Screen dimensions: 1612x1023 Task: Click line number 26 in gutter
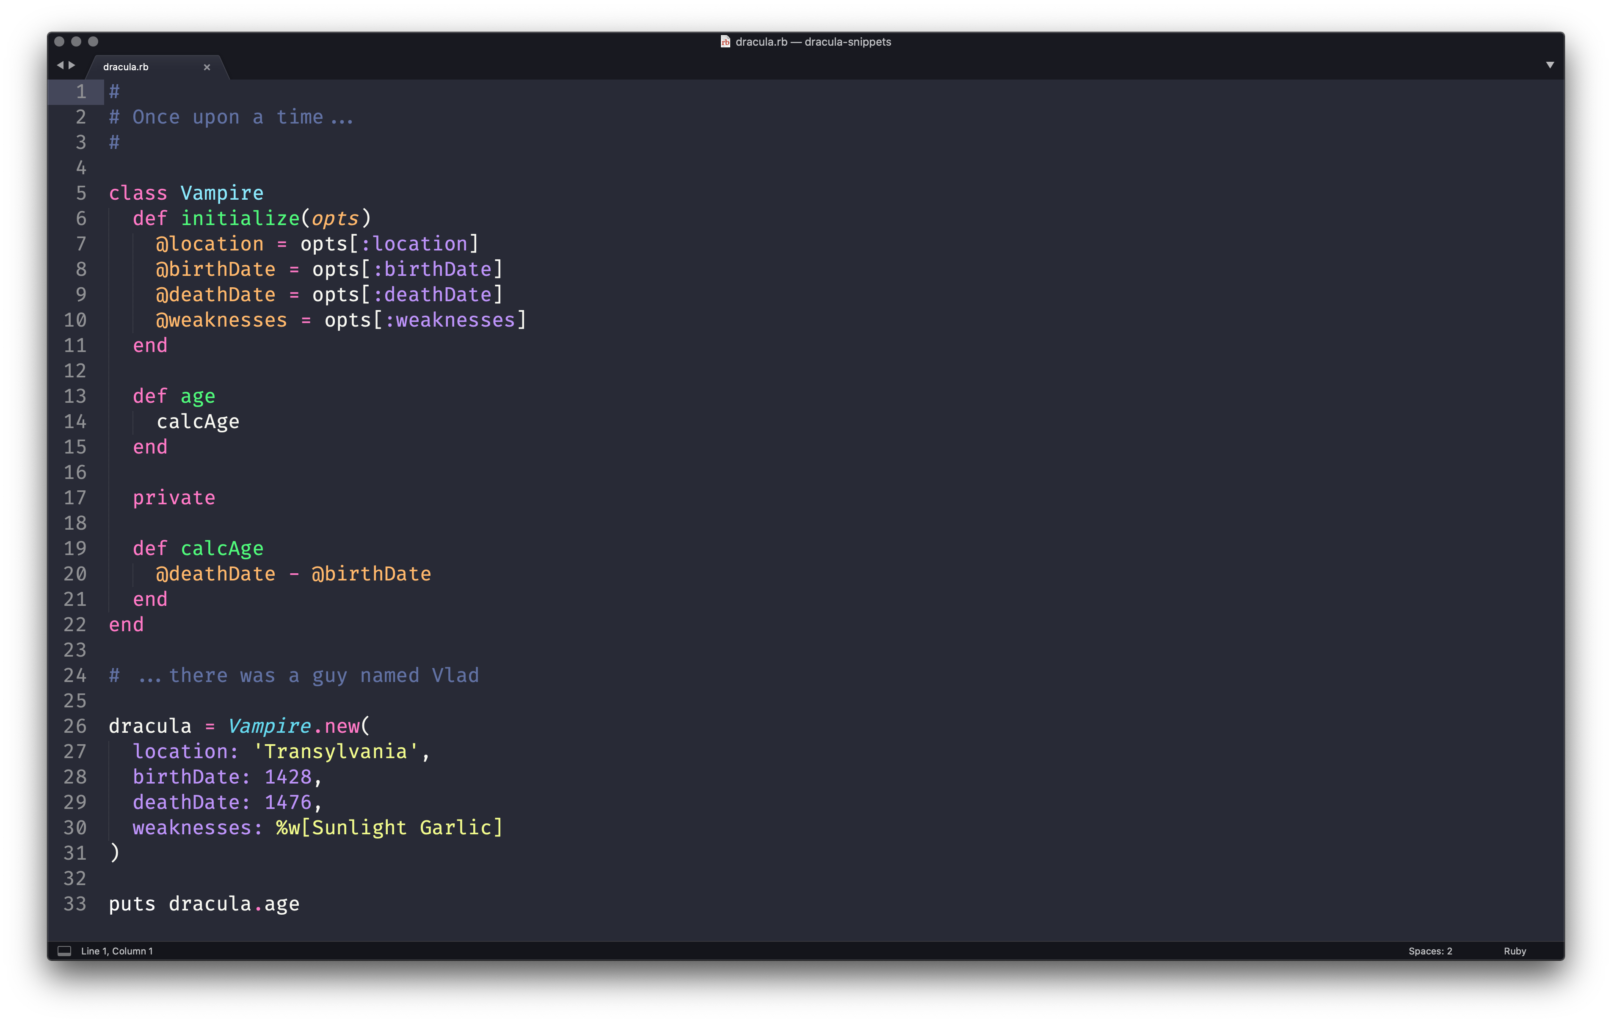75,726
